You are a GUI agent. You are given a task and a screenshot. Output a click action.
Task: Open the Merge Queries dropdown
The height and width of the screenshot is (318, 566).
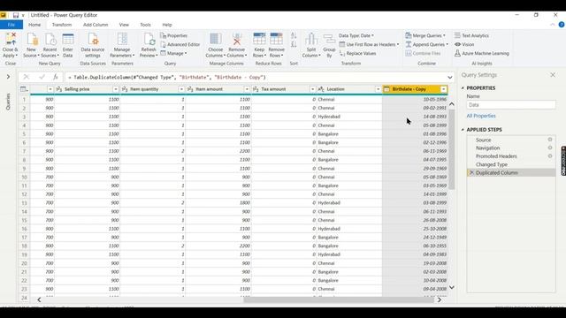425,35
